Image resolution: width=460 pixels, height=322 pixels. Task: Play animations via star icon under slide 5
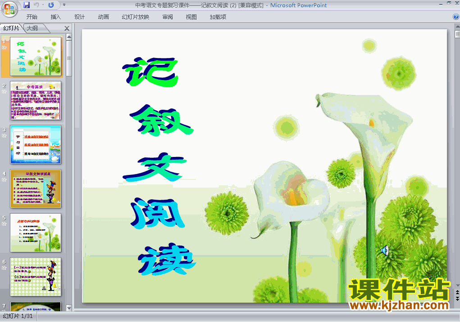click(x=4, y=224)
